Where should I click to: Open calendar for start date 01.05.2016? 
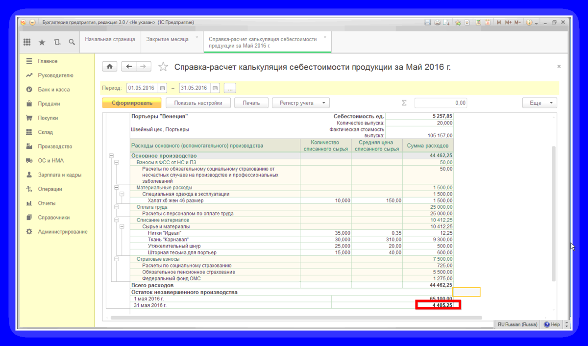click(x=162, y=88)
